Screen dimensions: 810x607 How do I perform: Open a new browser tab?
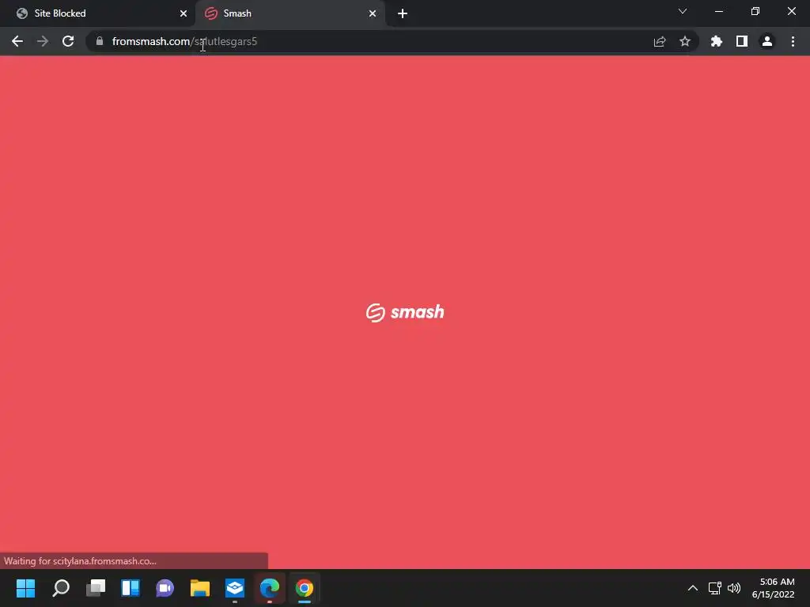(403, 13)
